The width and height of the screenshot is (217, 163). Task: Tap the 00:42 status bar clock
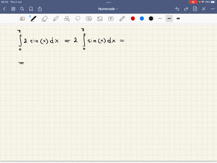(5, 2)
